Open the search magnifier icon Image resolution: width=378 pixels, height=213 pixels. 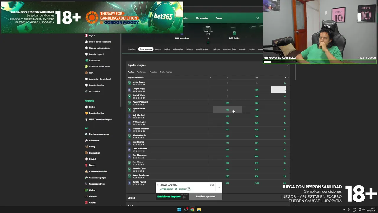[x=258, y=18]
